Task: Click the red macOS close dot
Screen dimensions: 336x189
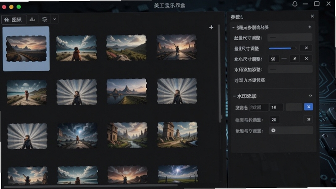Action: (x=4, y=7)
